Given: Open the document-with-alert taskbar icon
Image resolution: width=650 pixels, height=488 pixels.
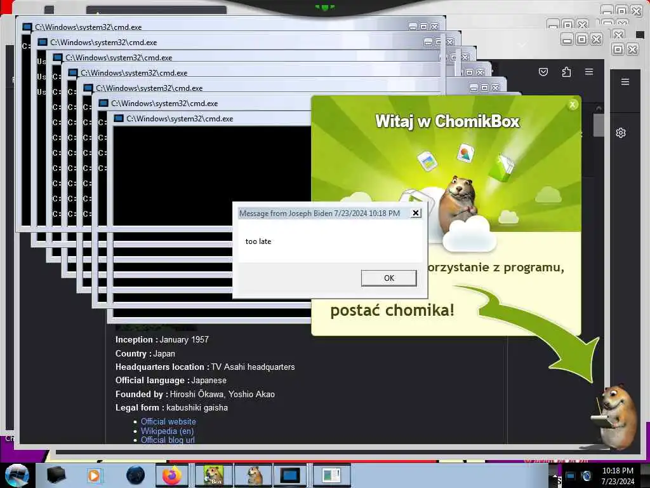Looking at the screenshot, I should (x=331, y=475).
